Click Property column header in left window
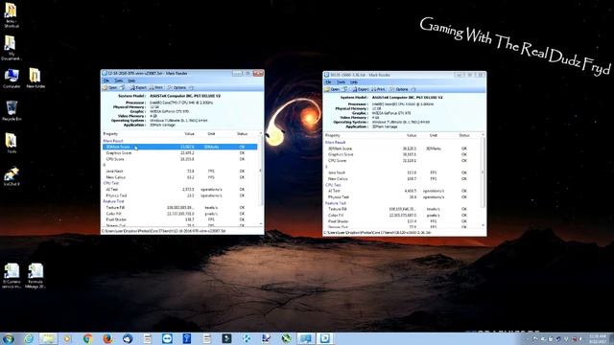This screenshot has width=614, height=345. (110, 134)
